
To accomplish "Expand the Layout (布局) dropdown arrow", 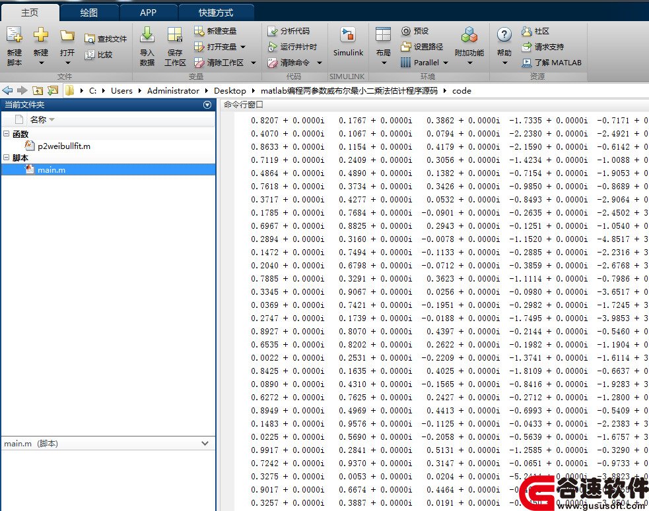I will click(384, 63).
